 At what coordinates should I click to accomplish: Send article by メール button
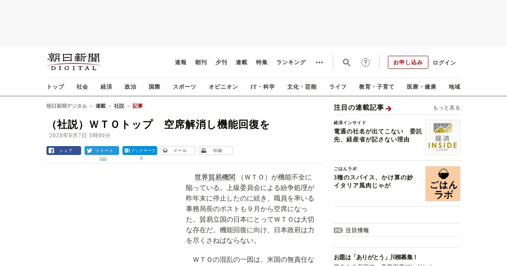[x=178, y=151]
